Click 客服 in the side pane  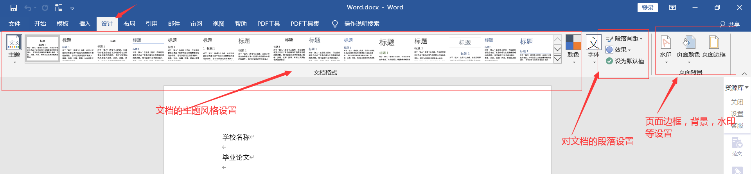[x=737, y=126]
